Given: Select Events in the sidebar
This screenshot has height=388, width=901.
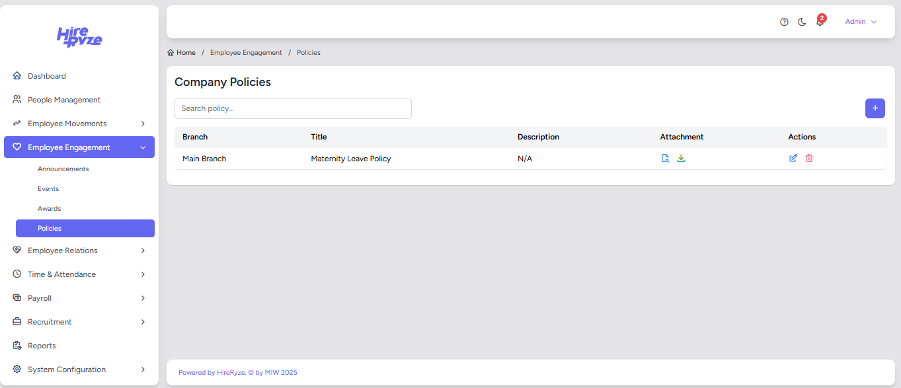Looking at the screenshot, I should pyautogui.click(x=48, y=189).
